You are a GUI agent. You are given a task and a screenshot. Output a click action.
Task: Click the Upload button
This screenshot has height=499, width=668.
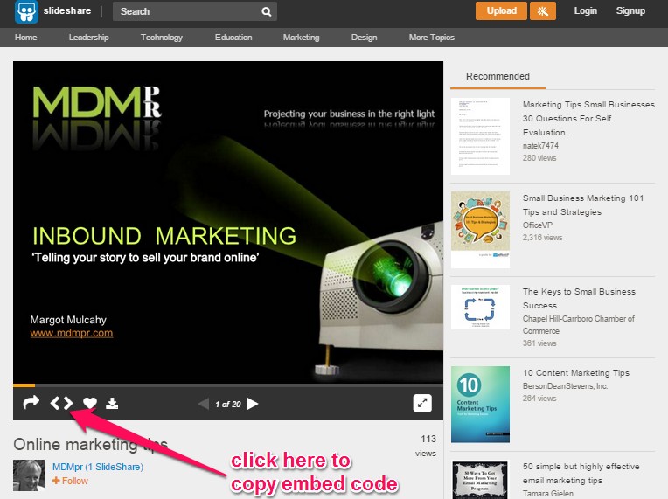pyautogui.click(x=501, y=11)
